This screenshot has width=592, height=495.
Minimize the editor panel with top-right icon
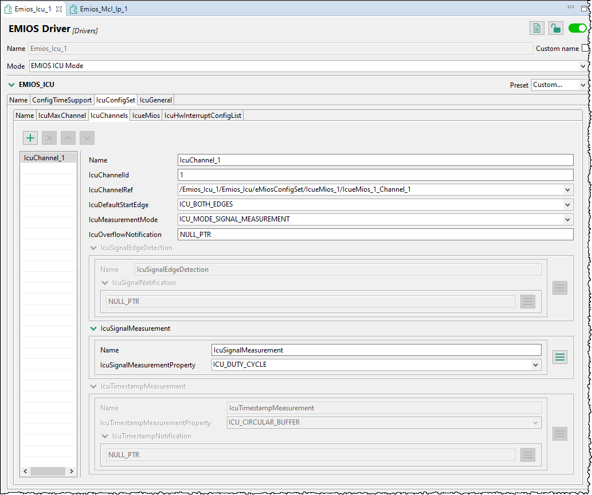pos(571,7)
